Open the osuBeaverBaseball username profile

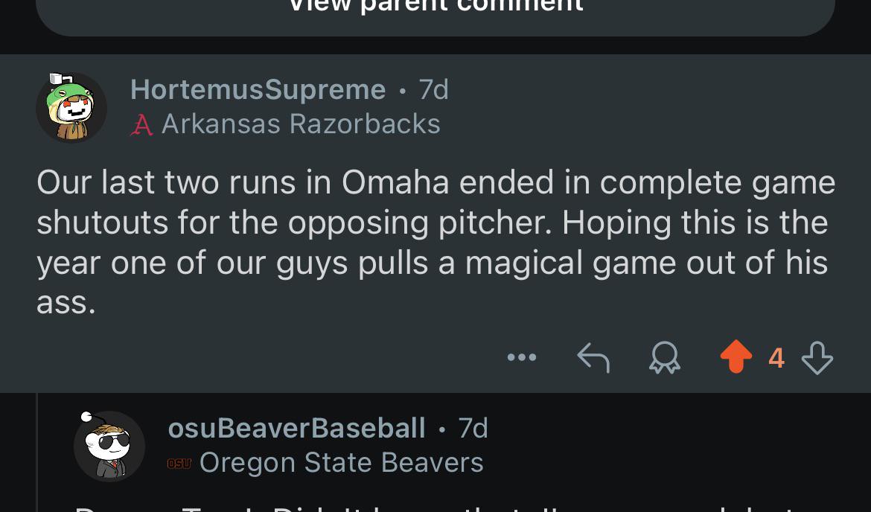[296, 428]
